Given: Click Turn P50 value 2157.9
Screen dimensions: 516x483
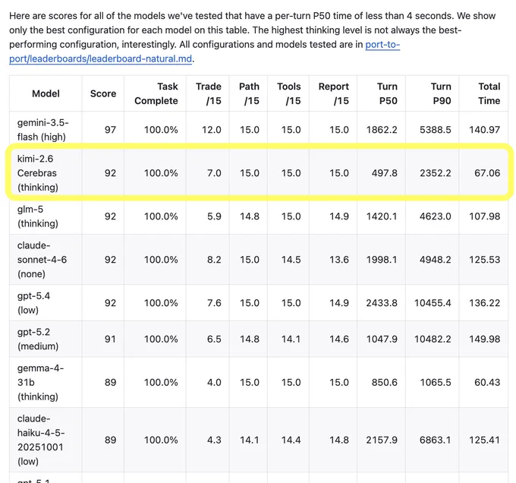Looking at the screenshot, I should pos(382,440).
